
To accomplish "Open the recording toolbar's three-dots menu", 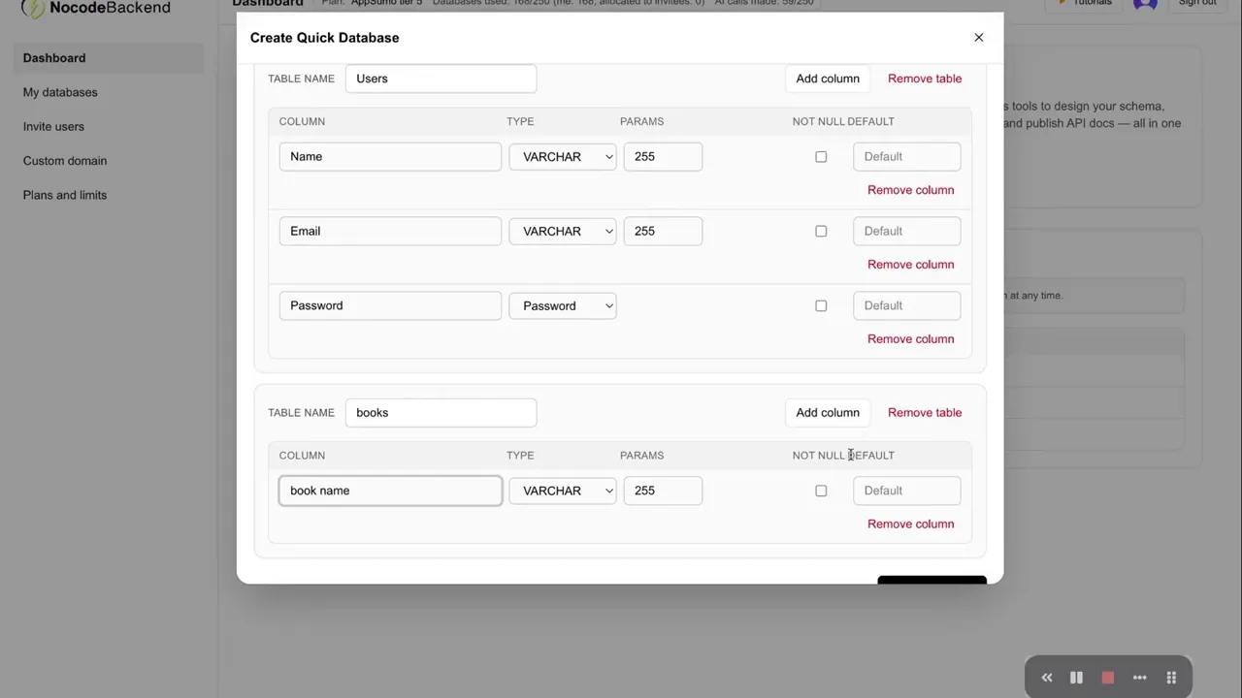I will [1139, 678].
